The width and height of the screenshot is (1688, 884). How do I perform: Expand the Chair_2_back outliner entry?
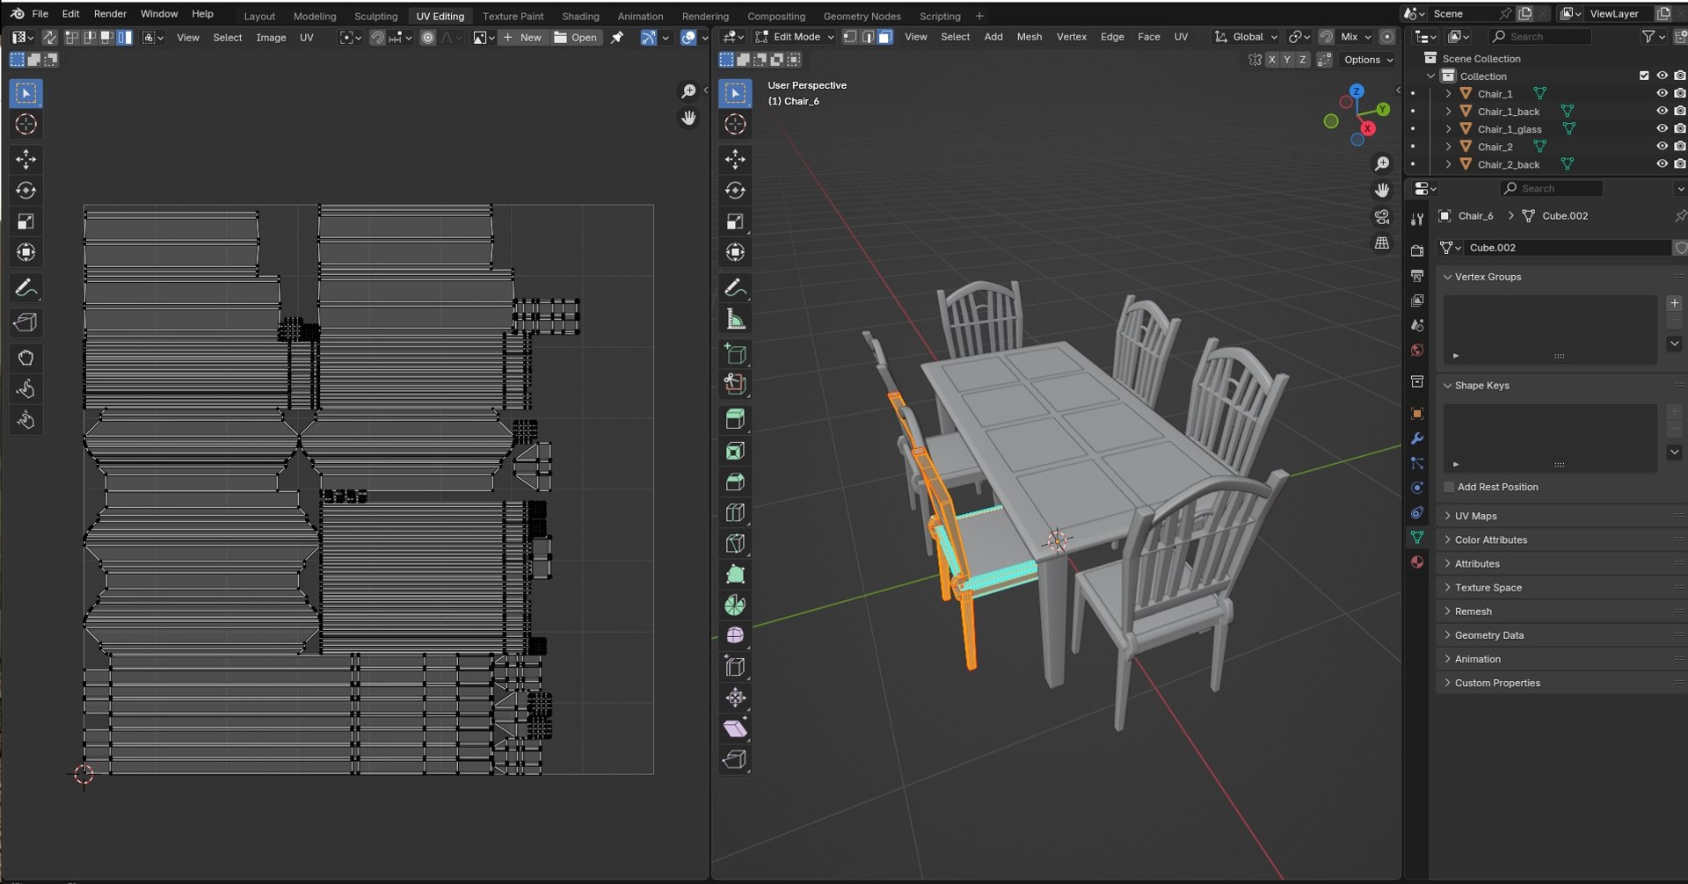click(x=1448, y=164)
